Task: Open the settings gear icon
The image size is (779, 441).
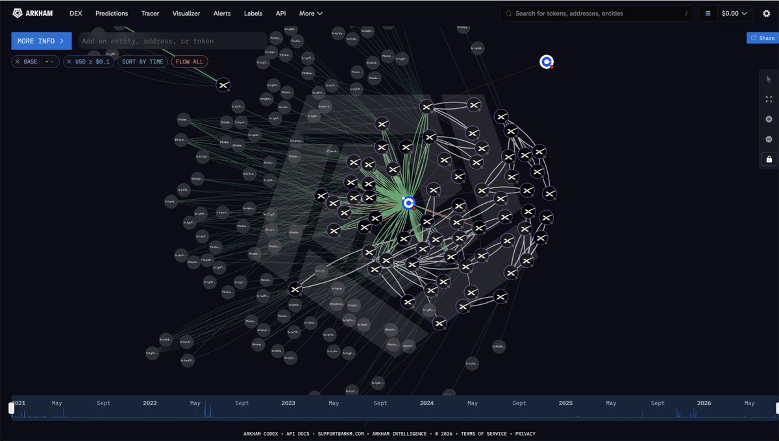Action: 766,13
